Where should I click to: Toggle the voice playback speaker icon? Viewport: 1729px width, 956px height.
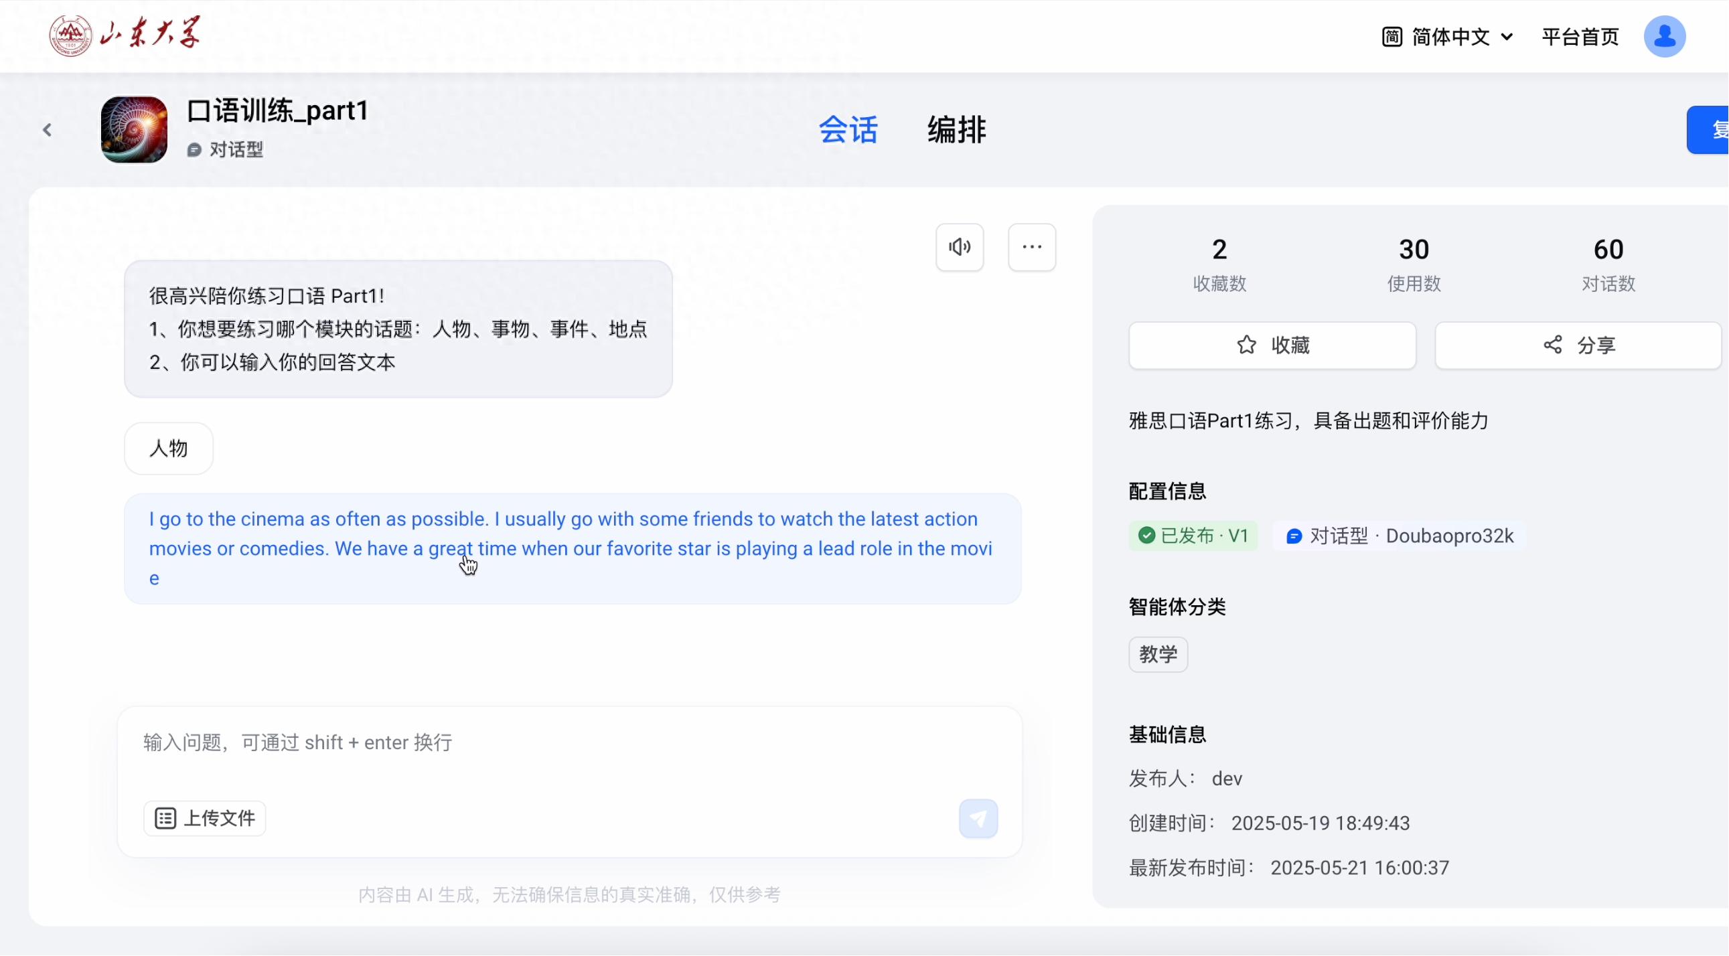pos(960,248)
